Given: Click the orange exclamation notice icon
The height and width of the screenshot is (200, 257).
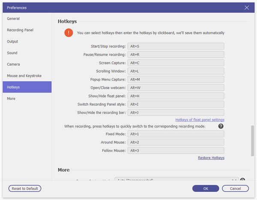Looking at the screenshot, I should (69, 33).
